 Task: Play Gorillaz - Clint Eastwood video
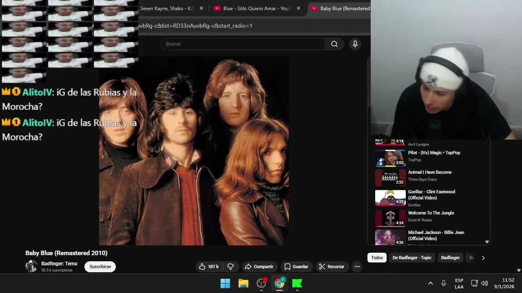point(431,195)
